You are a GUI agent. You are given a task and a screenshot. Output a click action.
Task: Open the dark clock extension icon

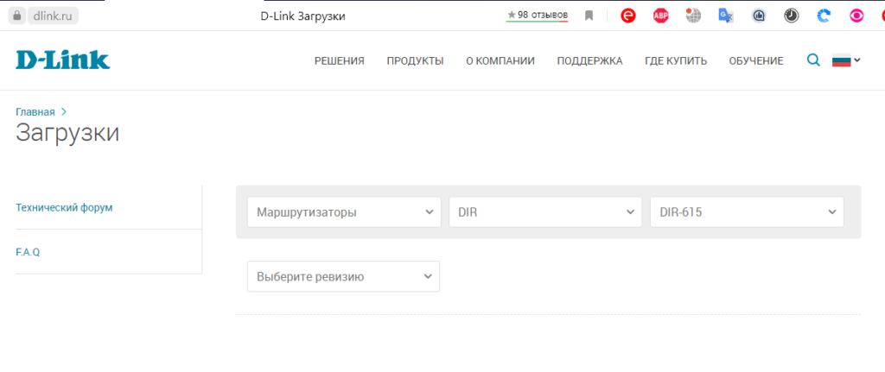[x=792, y=16]
